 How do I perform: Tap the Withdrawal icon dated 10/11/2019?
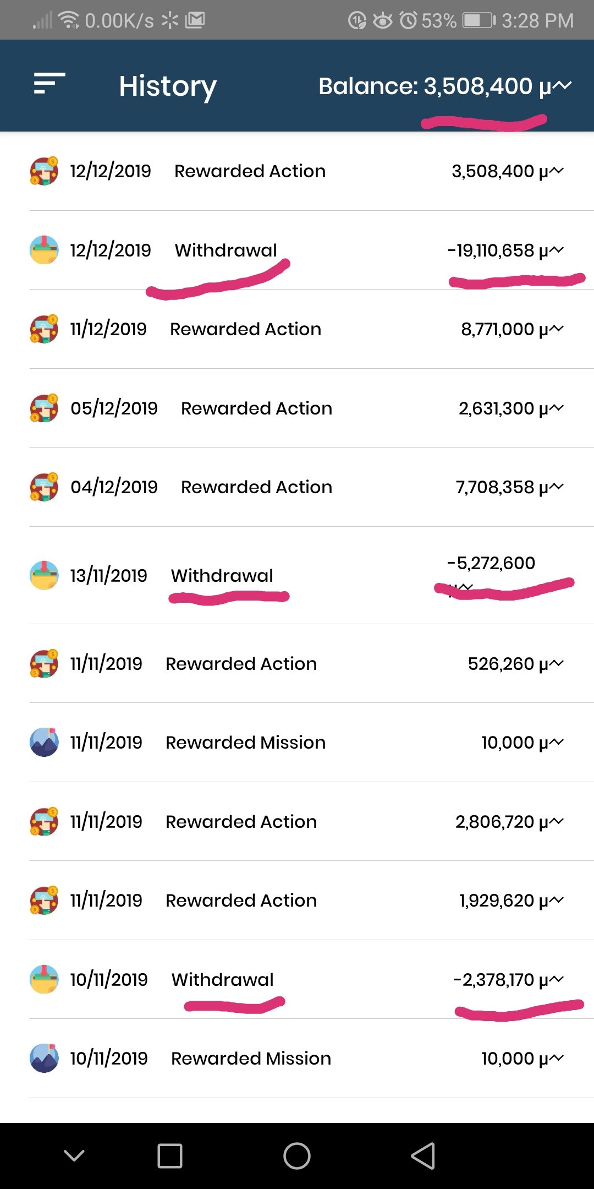coord(44,979)
